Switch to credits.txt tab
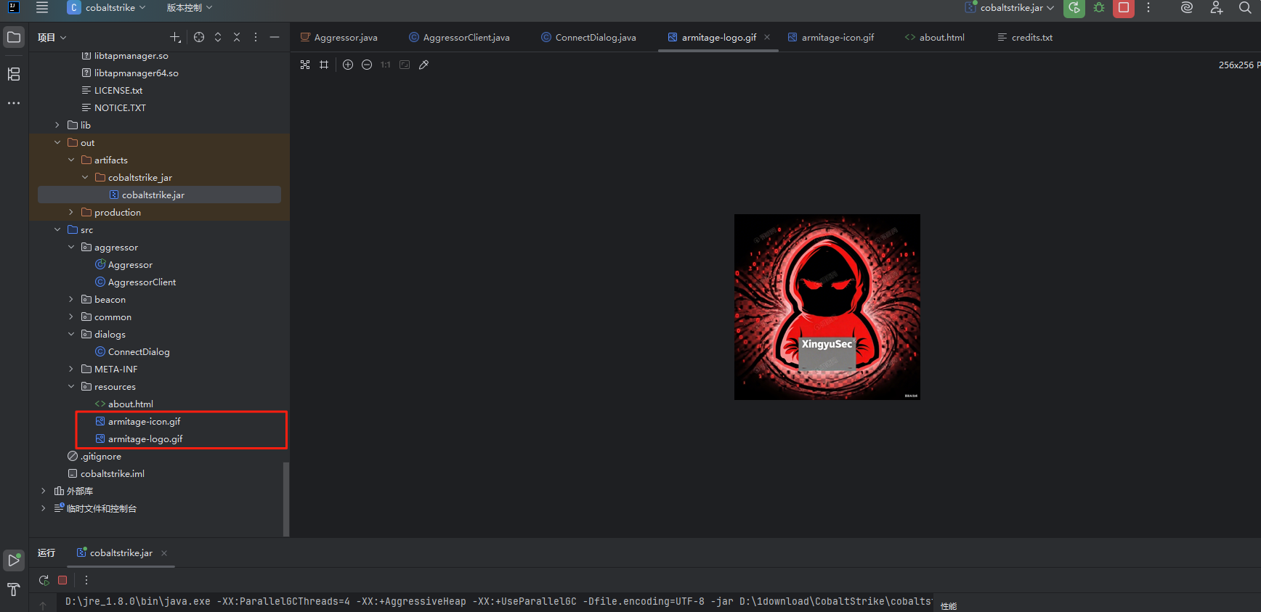The height and width of the screenshot is (612, 1261). 1025,37
